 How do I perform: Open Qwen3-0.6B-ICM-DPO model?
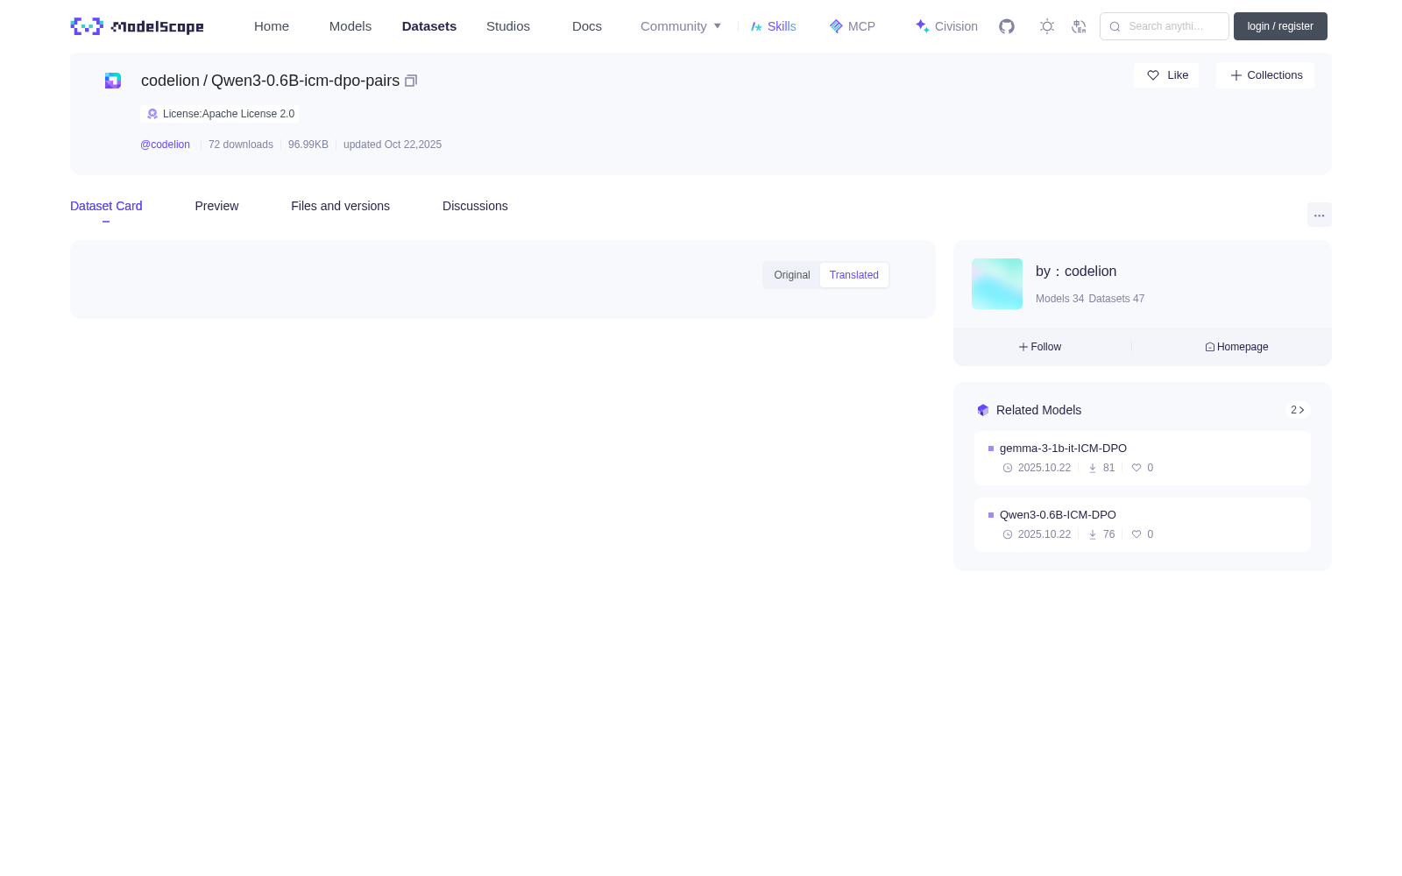tap(1143, 525)
